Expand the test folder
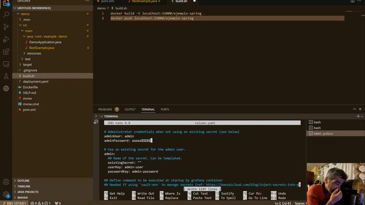Screen dimensions: 365x205 point(27,59)
